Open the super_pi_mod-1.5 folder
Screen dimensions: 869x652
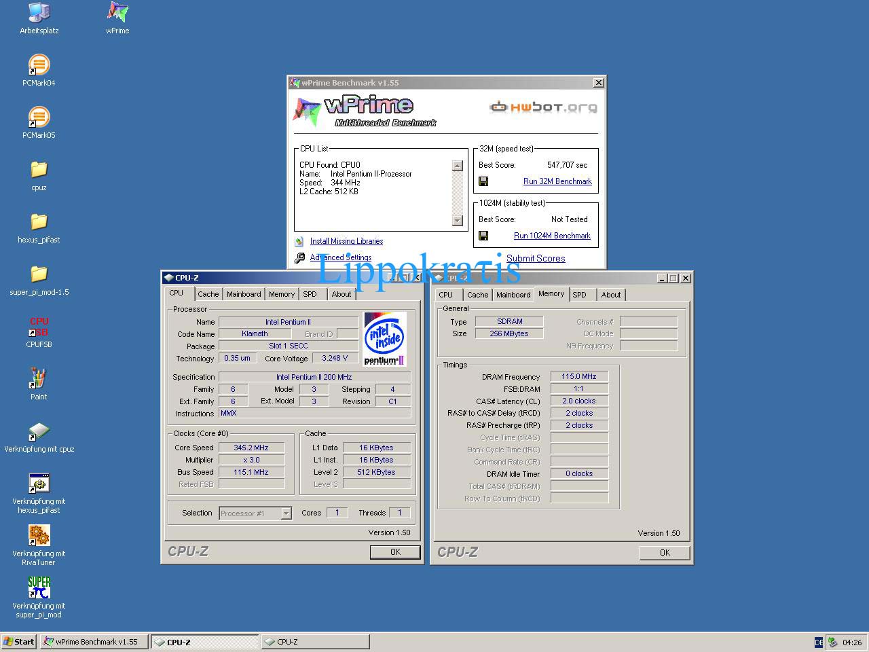click(39, 280)
